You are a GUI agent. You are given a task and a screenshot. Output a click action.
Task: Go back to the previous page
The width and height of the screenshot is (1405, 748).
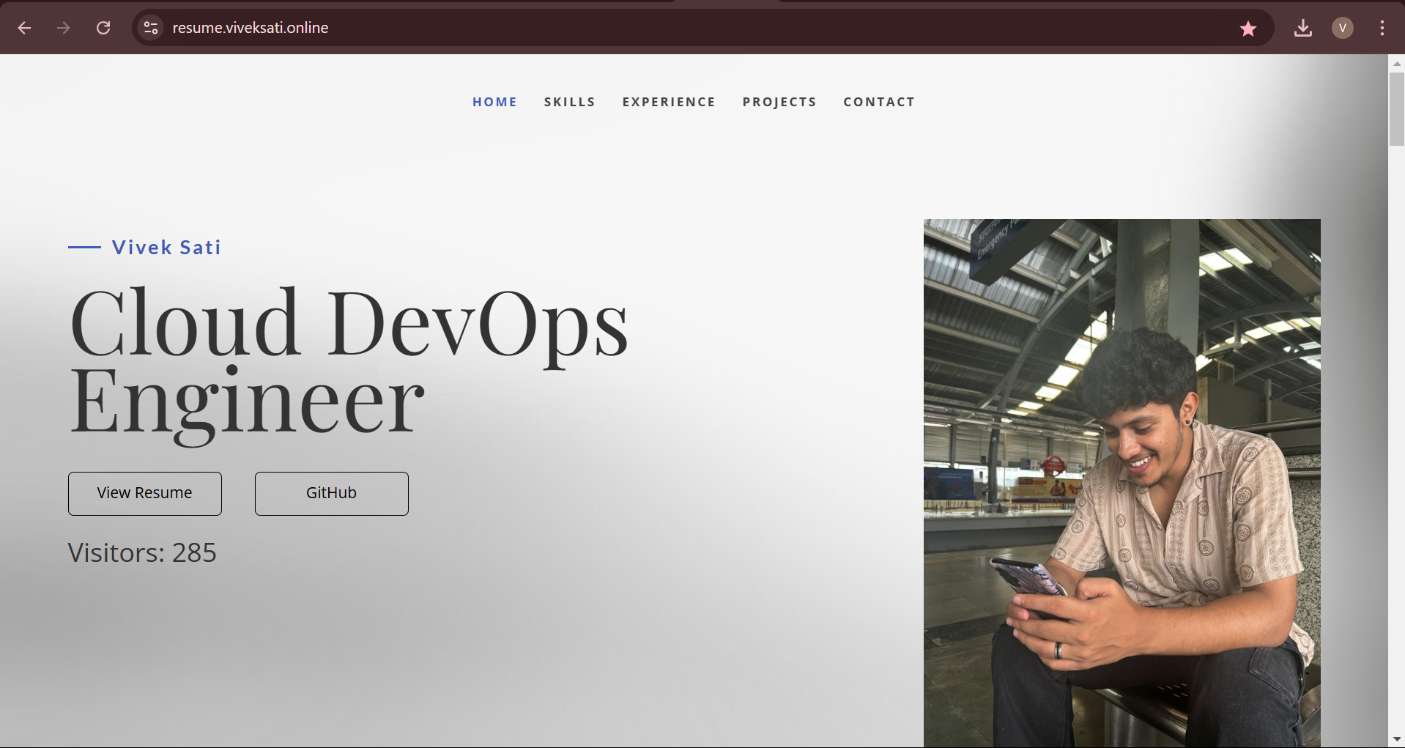click(24, 28)
